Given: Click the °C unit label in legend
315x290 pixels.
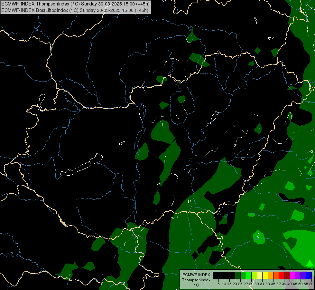Looking at the screenshot, I should tap(197, 285).
